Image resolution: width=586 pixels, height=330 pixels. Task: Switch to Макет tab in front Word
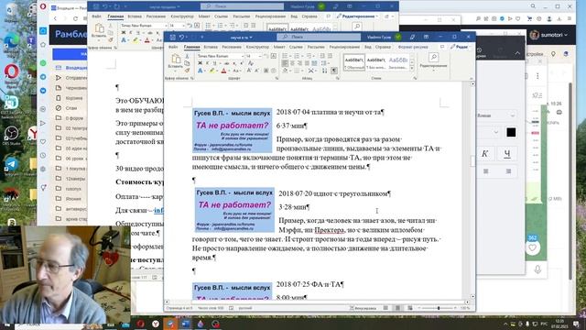tap(279, 47)
